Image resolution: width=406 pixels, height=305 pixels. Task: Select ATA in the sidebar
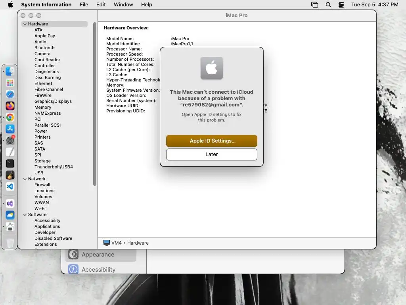38,30
